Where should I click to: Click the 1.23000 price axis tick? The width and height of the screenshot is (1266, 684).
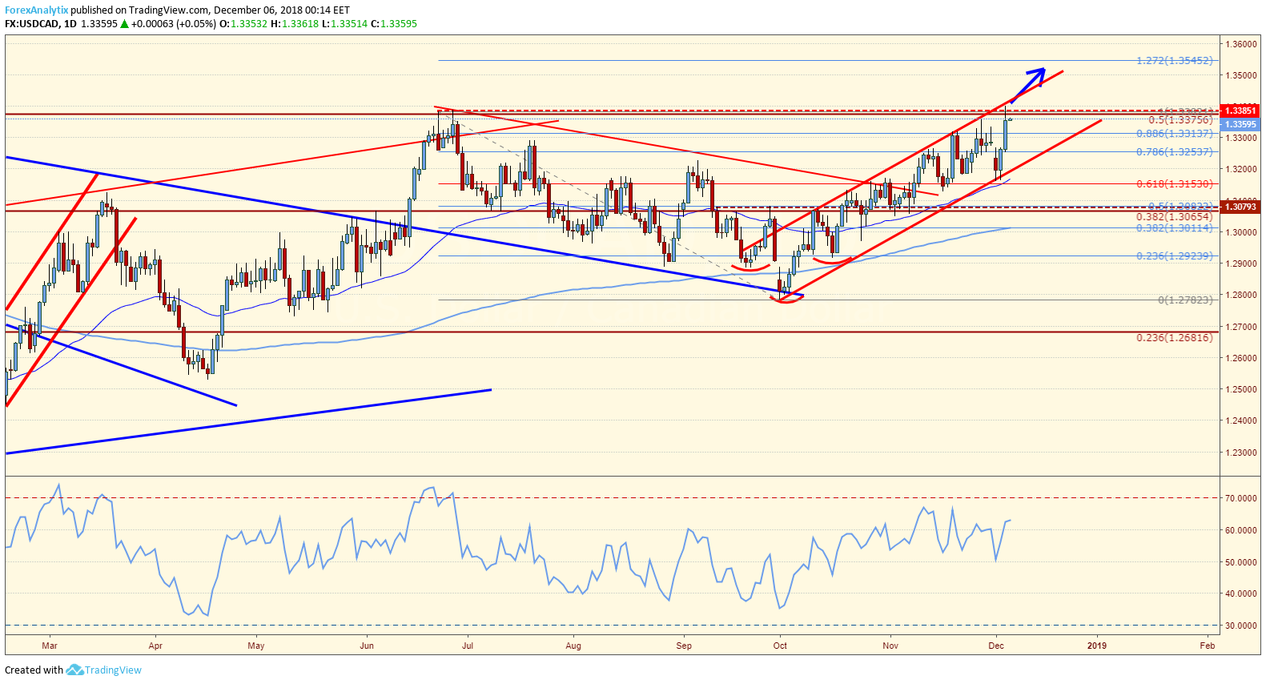pos(1240,453)
